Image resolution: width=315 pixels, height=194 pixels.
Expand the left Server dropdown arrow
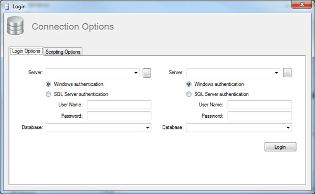pyautogui.click(x=136, y=73)
